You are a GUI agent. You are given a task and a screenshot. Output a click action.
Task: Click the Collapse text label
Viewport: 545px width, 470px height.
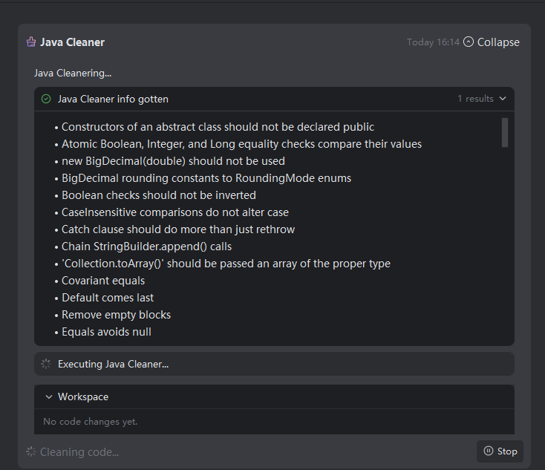click(x=498, y=42)
